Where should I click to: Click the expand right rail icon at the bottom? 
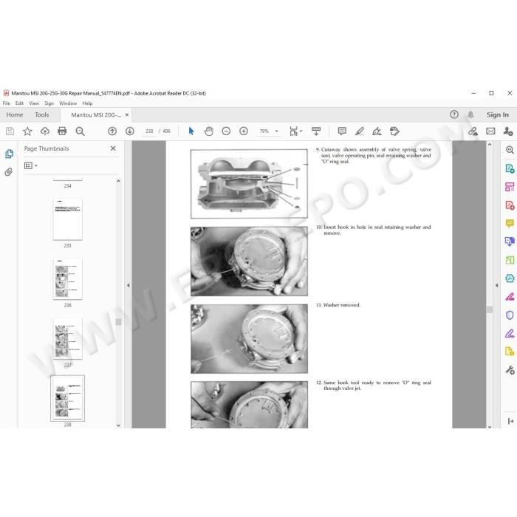511,421
